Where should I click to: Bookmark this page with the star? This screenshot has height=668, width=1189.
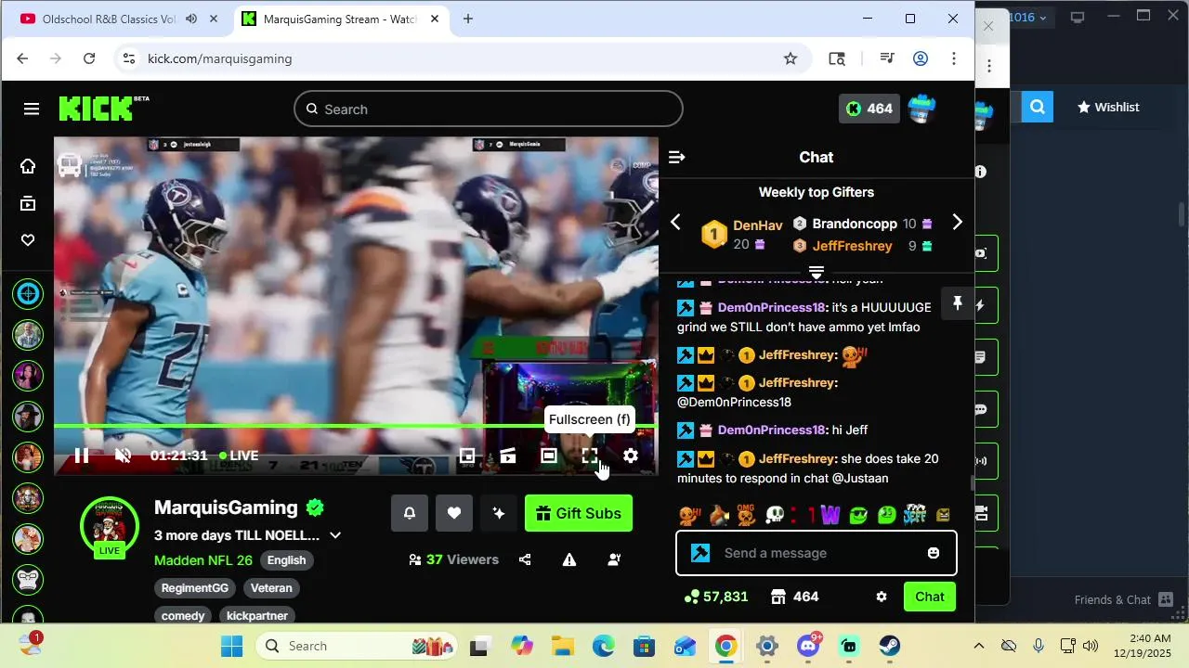[x=790, y=58]
